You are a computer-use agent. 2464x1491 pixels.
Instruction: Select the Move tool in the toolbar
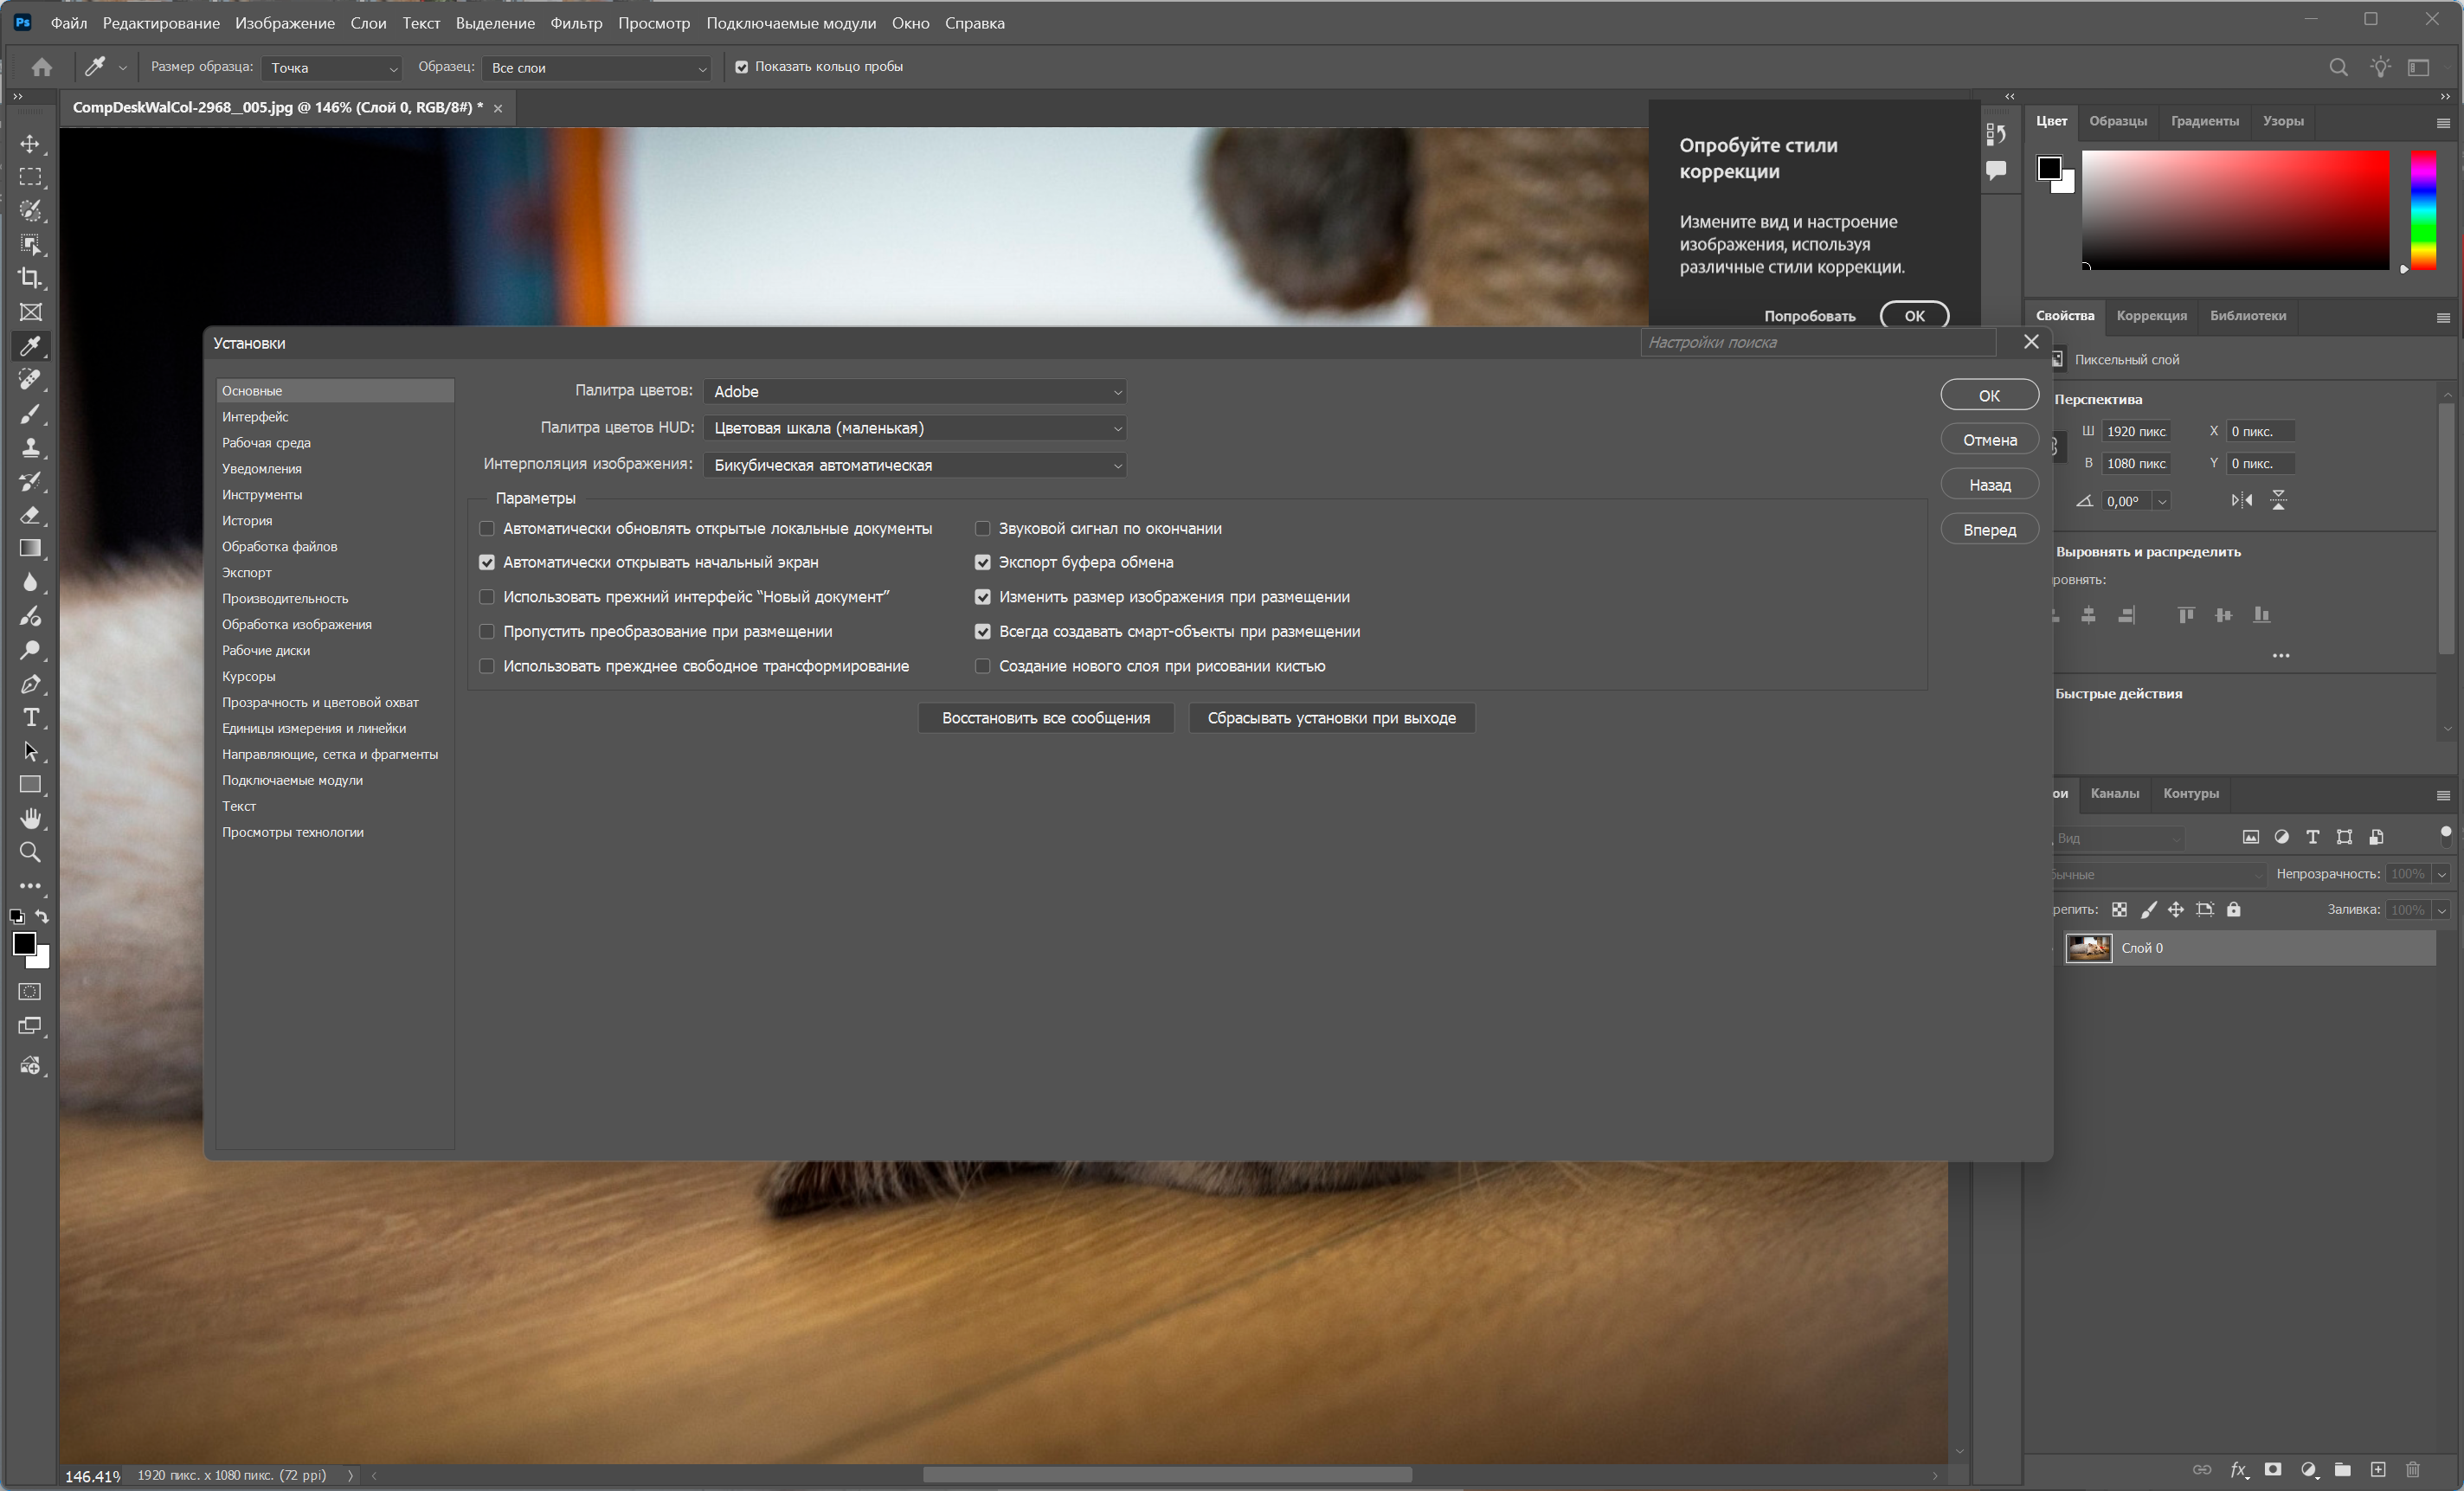pos(30,144)
